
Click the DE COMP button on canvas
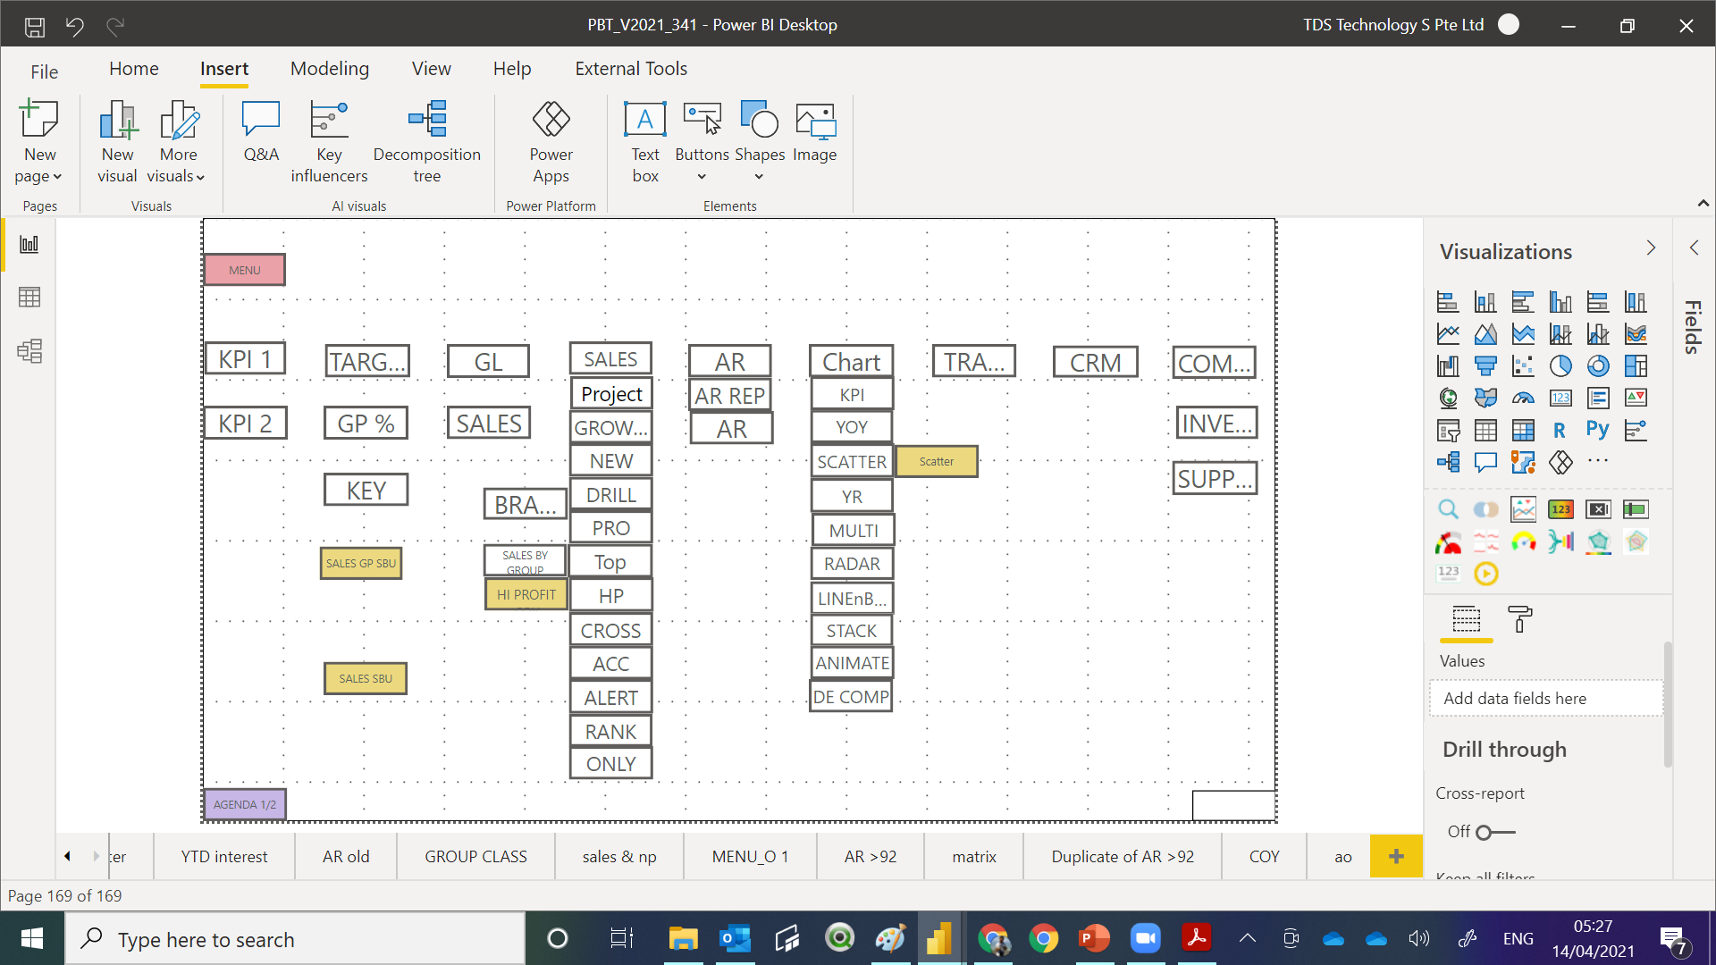pyautogui.click(x=851, y=697)
